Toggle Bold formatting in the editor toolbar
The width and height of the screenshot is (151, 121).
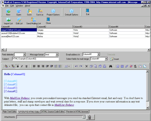(x=18, y=66)
